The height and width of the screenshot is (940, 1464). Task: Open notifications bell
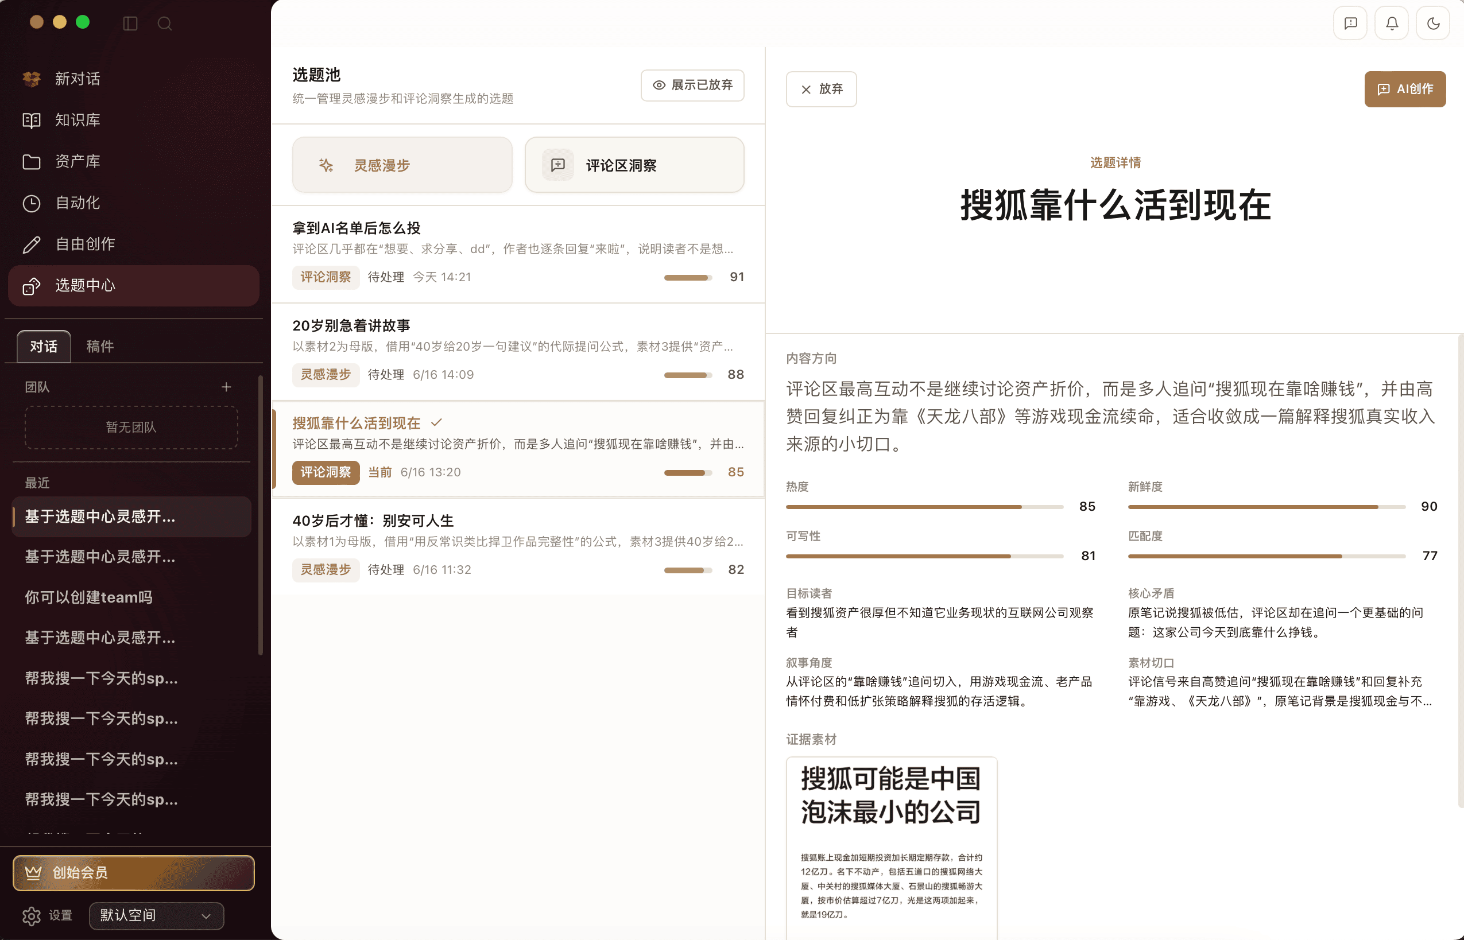click(x=1392, y=23)
